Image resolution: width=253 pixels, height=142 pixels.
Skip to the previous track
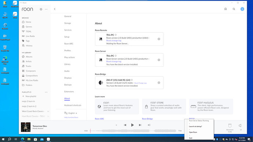(125, 125)
